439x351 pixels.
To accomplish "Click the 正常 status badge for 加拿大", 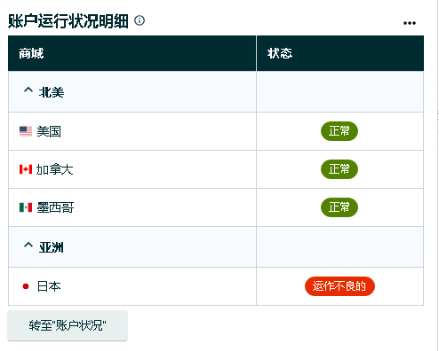I will point(339,169).
